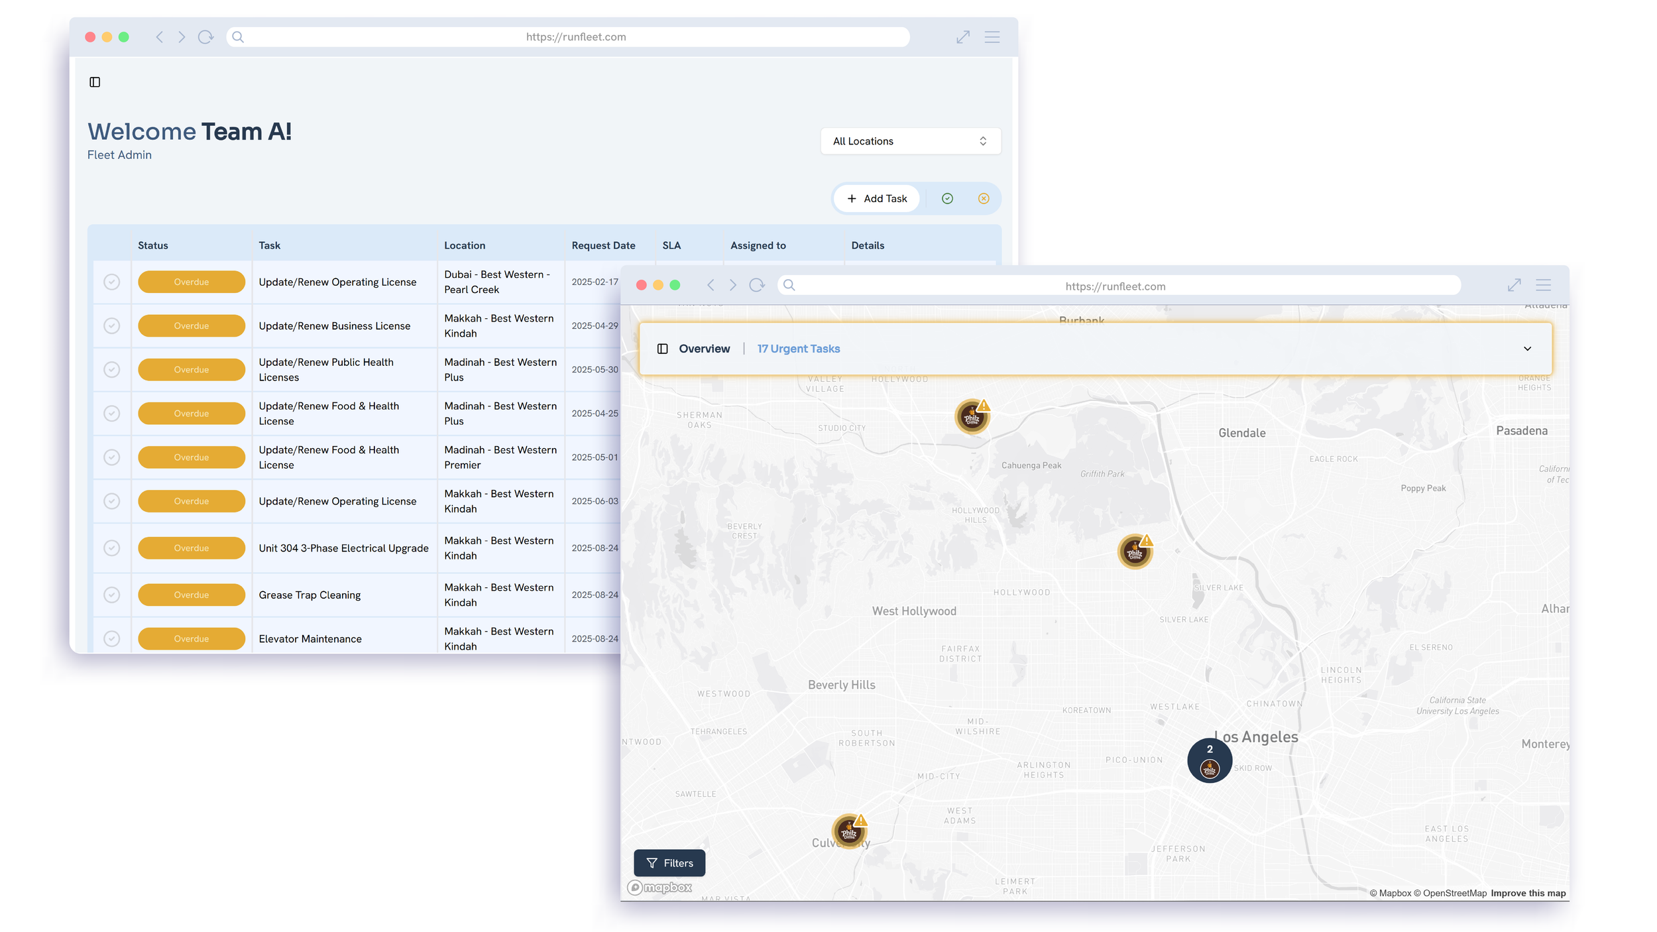The width and height of the screenshot is (1657, 932).
Task: Toggle the sidebar panel icon
Action: point(95,82)
